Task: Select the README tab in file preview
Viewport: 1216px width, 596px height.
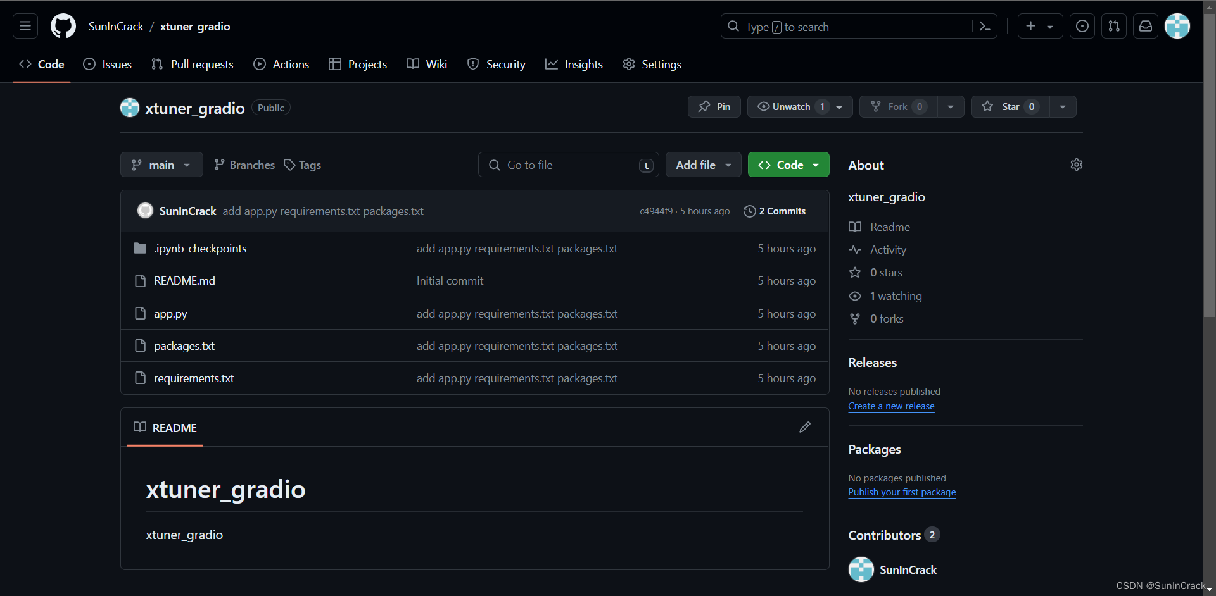Action: pos(165,428)
